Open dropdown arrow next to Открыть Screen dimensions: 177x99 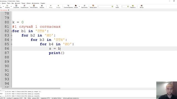coord(11,6)
